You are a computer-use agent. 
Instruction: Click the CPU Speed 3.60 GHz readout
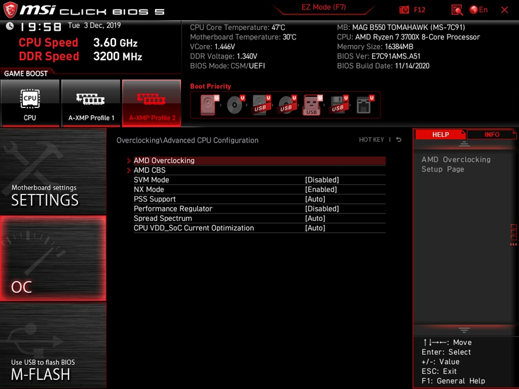(x=78, y=43)
